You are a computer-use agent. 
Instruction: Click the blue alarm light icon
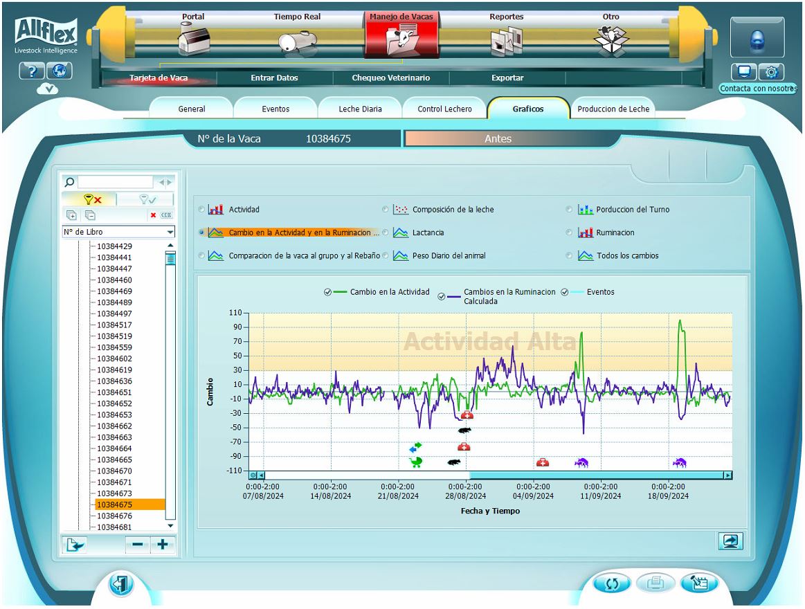coord(757,39)
